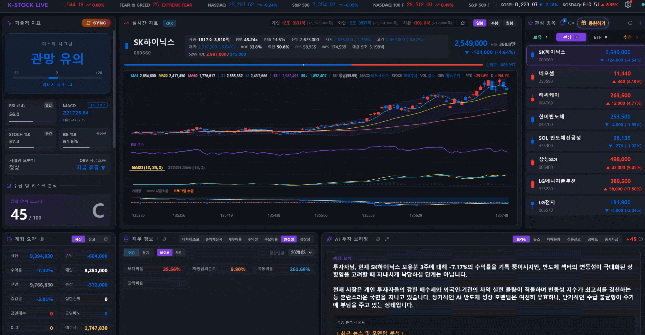Select the 추천 recommended watchlist tab
The height and width of the screenshot is (335, 645).
tap(630, 37)
